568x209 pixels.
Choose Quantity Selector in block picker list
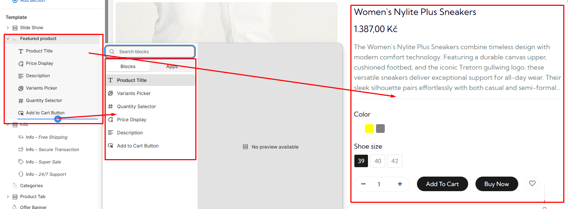pyautogui.click(x=150, y=106)
